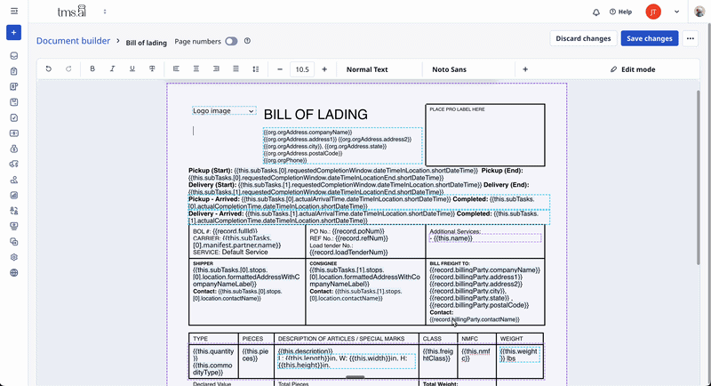Click Save changes button

point(649,39)
